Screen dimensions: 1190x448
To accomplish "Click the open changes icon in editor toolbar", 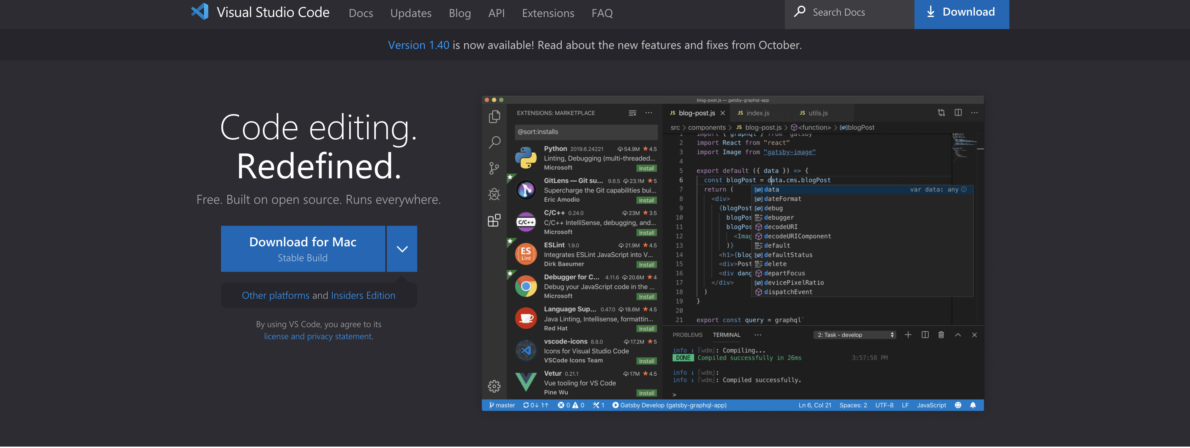I will (941, 113).
